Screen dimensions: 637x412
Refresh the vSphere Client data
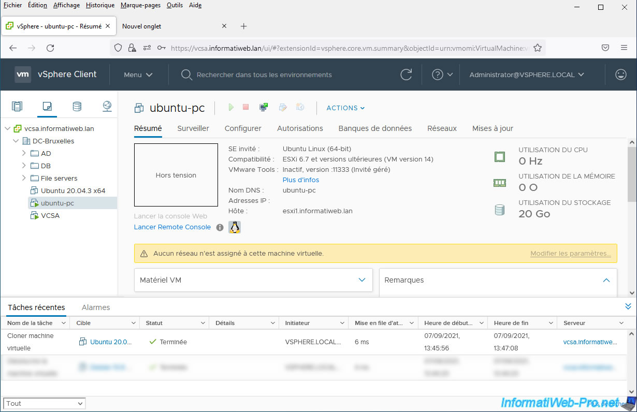407,75
